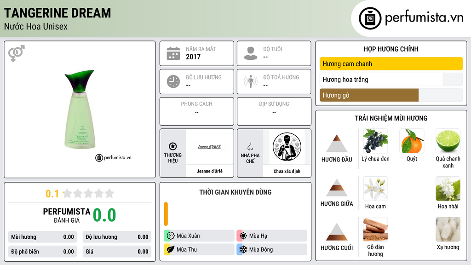Click the Lý chua đen blackcurrant image
This screenshot has height=265, width=471.
375,141
